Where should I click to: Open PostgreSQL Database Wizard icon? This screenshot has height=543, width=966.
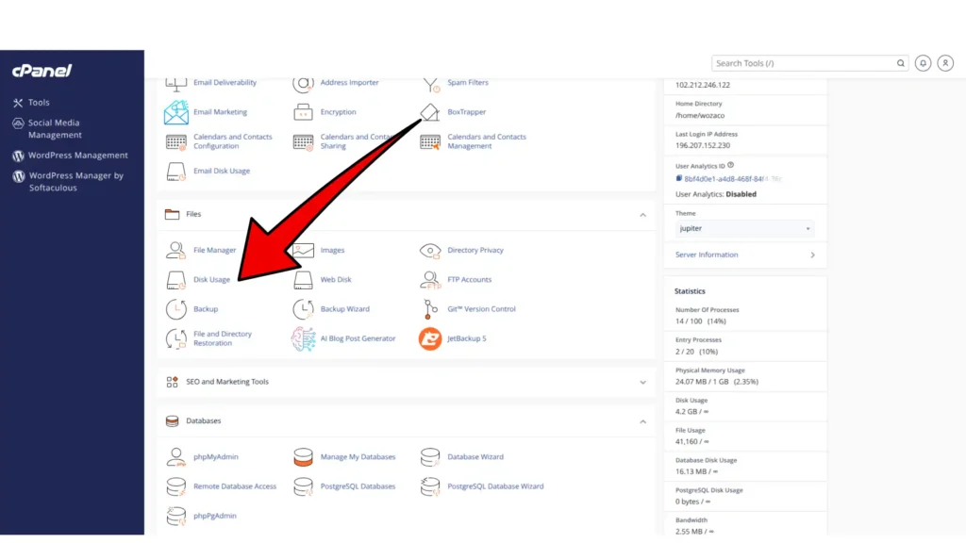coord(429,486)
